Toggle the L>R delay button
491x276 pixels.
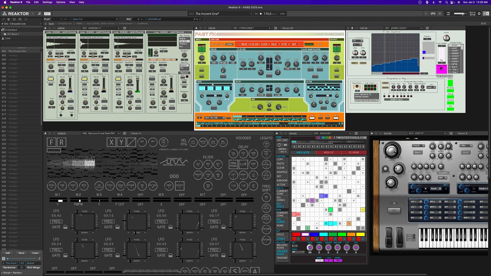tap(243, 164)
